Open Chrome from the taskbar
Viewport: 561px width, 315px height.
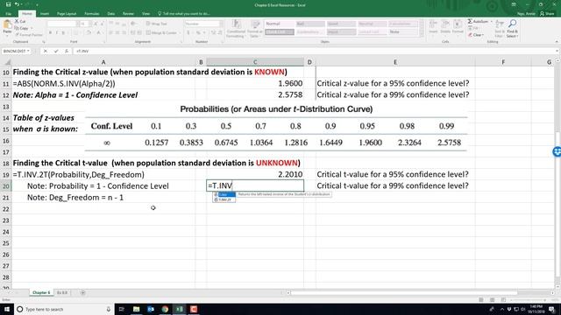pos(165,309)
